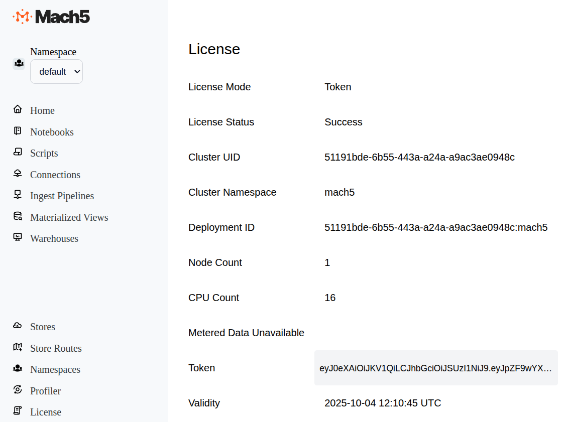Click the license Token value field
The width and height of the screenshot is (569, 422).
[x=435, y=368]
